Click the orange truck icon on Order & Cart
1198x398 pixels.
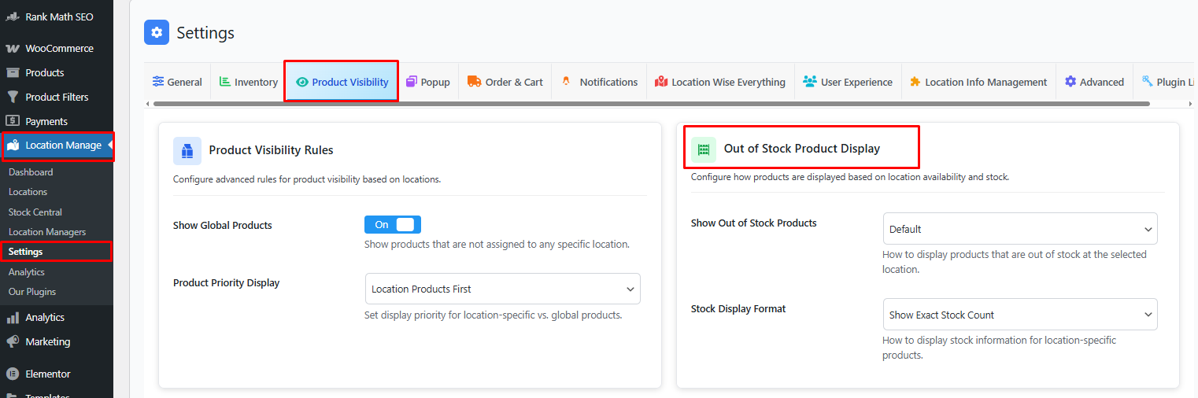[474, 81]
